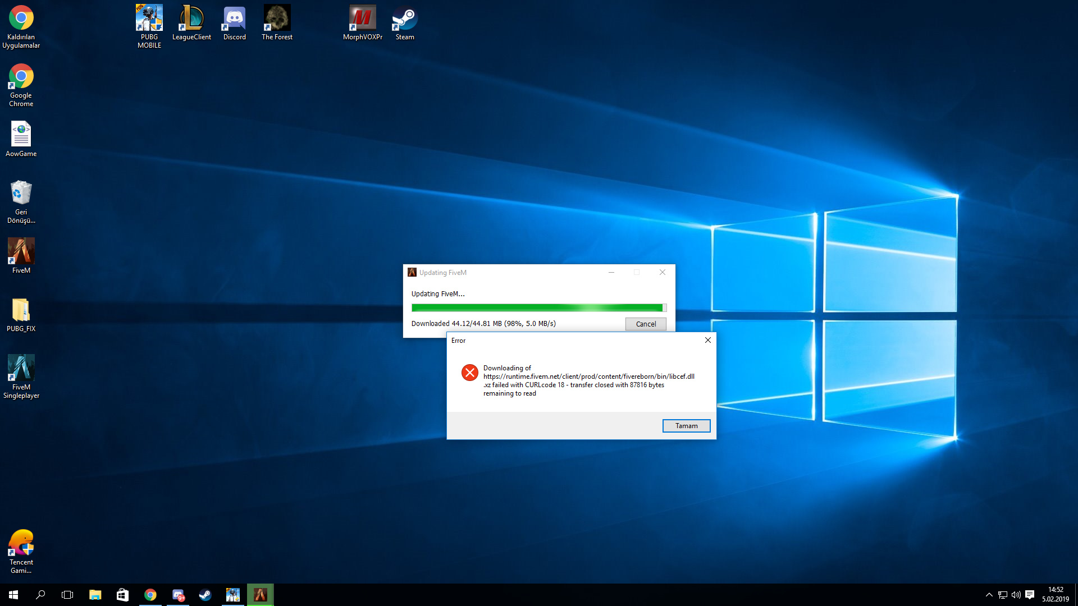Open Action Center notifications
The width and height of the screenshot is (1078, 606).
[x=1030, y=595]
